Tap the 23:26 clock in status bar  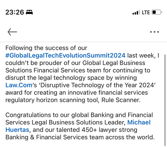[15, 12]
